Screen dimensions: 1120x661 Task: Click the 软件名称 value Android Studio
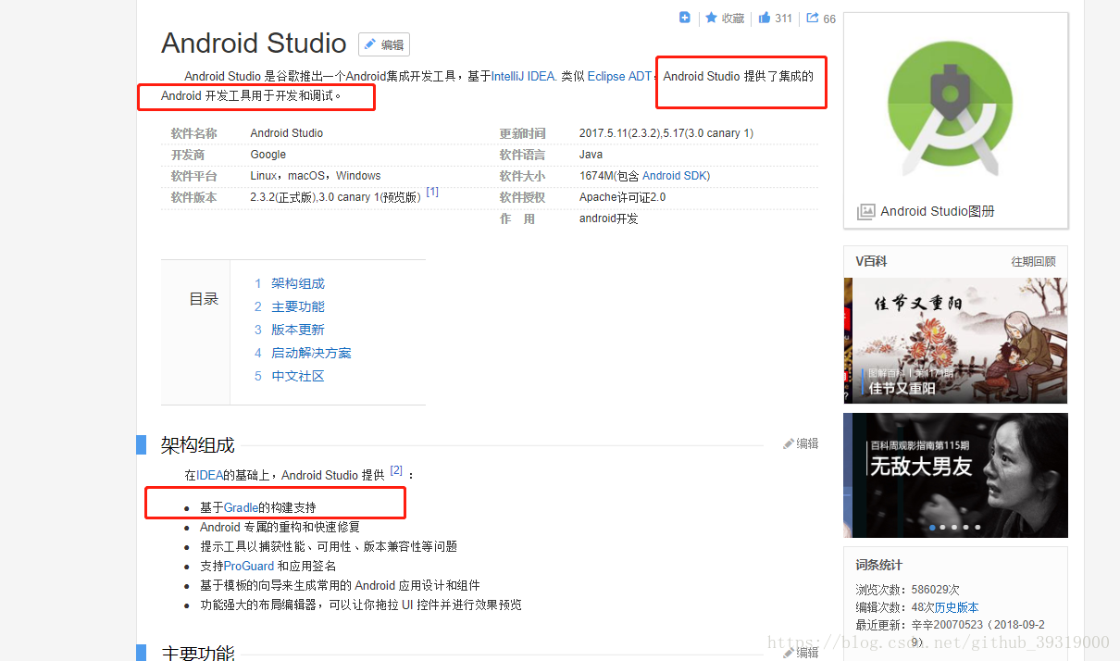point(287,133)
